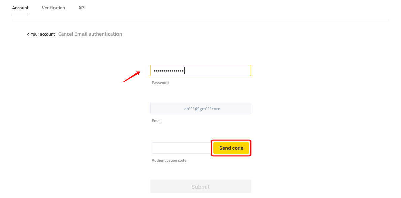Click the masked email text ab***@gm***com
The height and width of the screenshot is (198, 401).
202,109
